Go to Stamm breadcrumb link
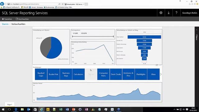Viewport: 199px width, 112px height. [5, 24]
